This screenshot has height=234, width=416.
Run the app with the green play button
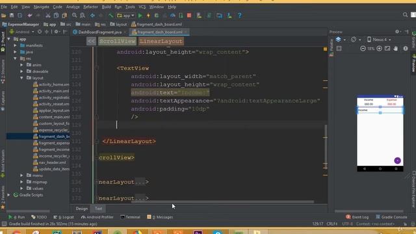[140, 16]
